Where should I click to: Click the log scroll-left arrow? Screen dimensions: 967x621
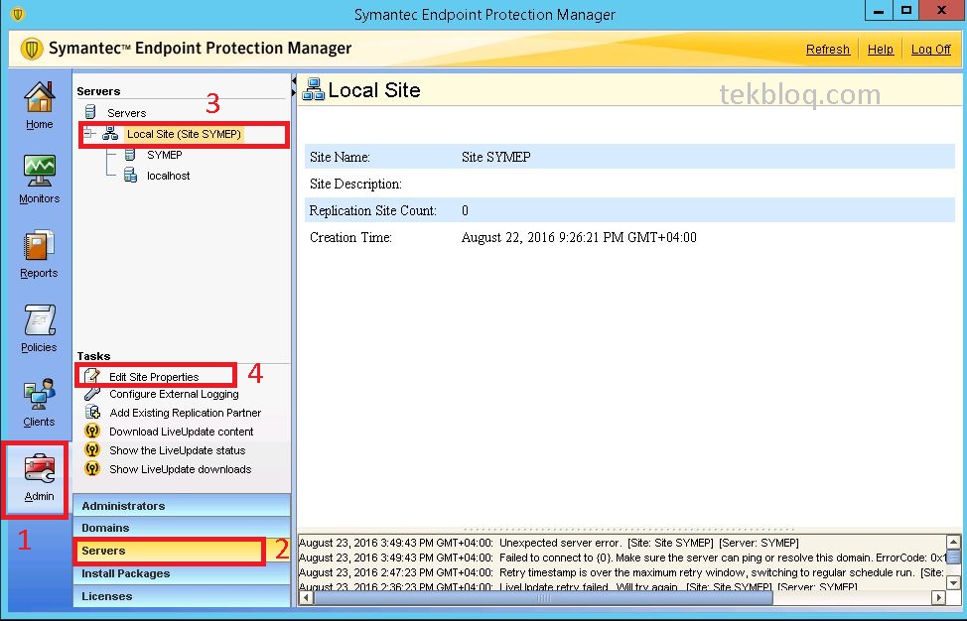tap(305, 597)
